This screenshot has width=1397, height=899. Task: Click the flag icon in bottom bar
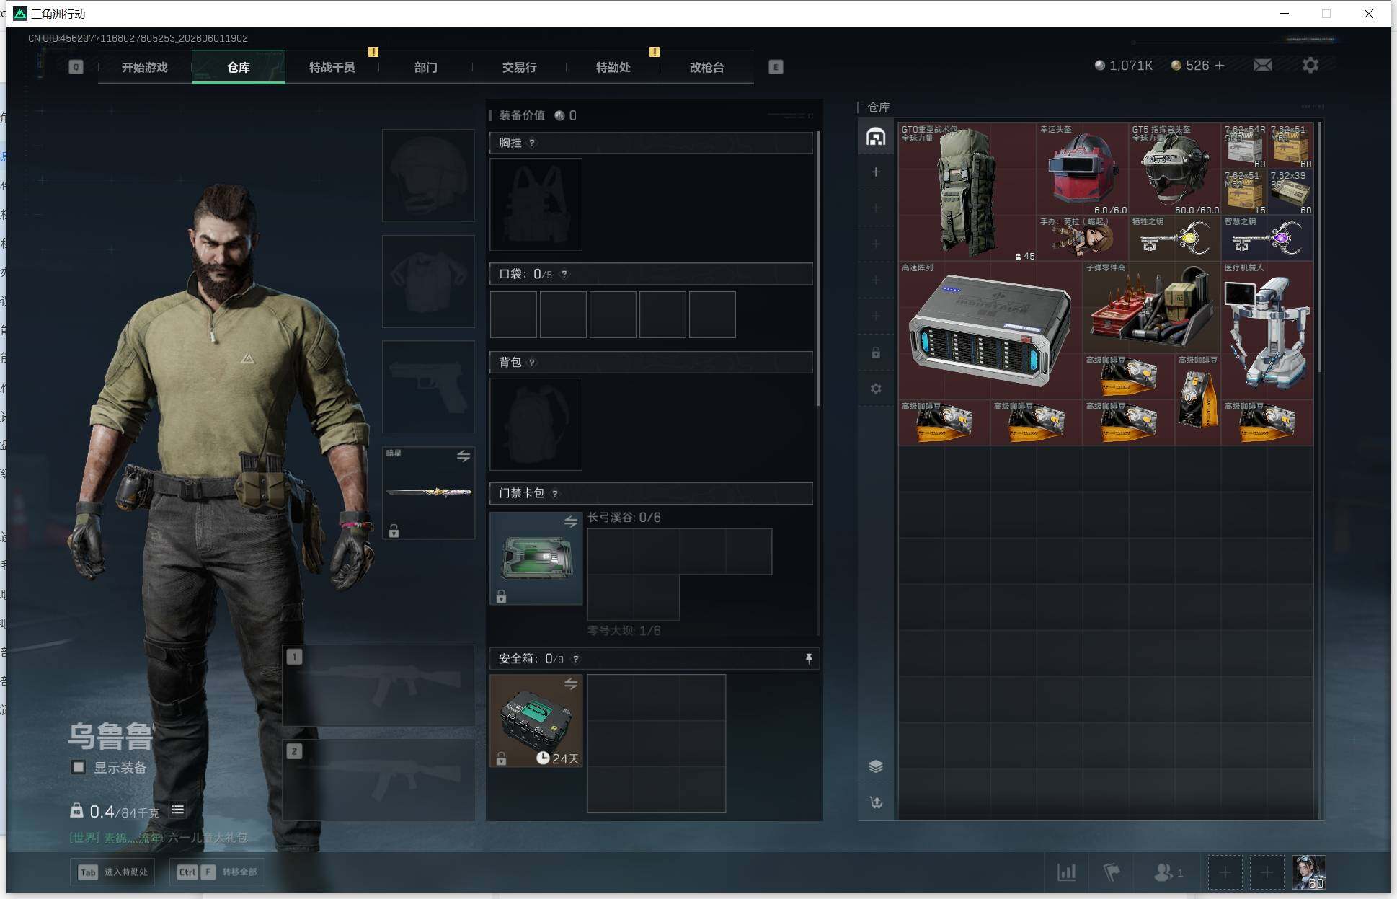coord(1112,872)
